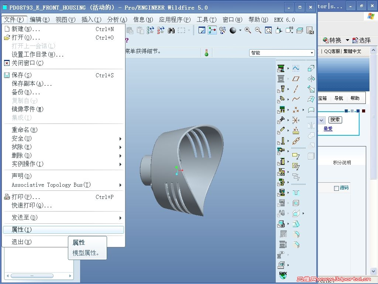Select 镜像零件(M) menu entry
Screen dimensions: 378x284
coord(63,109)
